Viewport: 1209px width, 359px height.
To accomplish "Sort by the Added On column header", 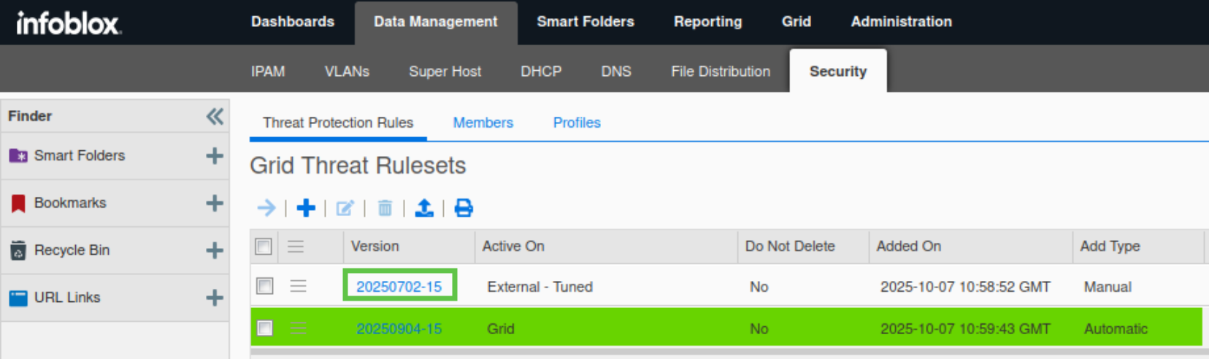I will (909, 247).
